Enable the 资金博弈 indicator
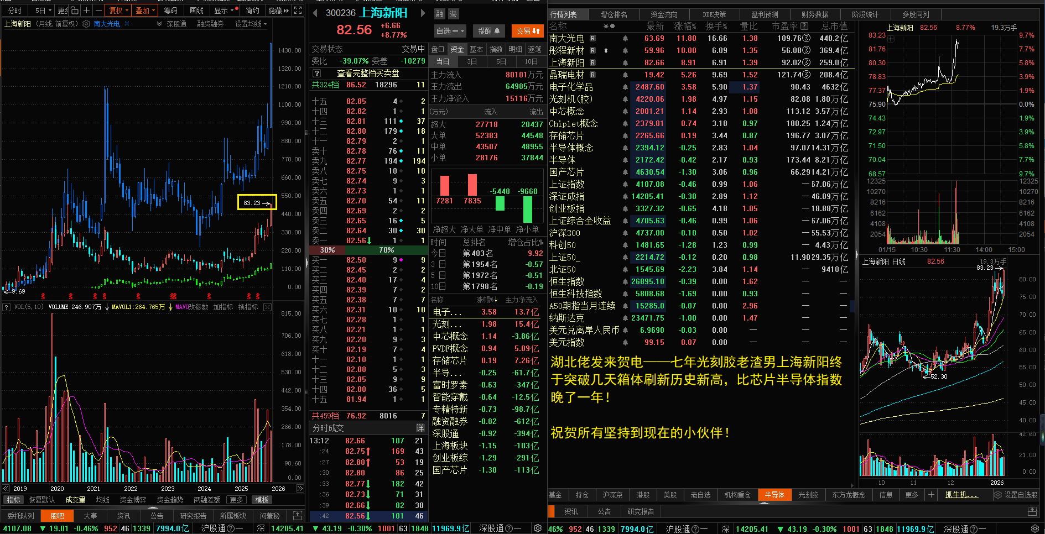Viewport: 1045px width, 534px height. tap(133, 500)
